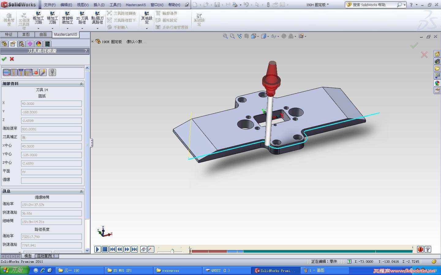Jump to the simulation end
The height and width of the screenshot is (275, 441).
pos(134,249)
